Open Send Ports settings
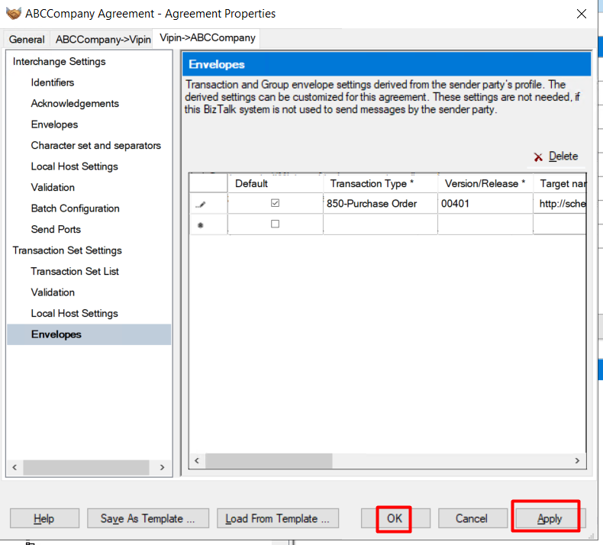 tap(56, 229)
